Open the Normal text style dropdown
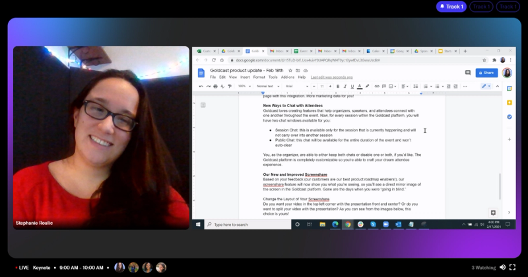Viewport: 528px width, 277px height. (268, 87)
